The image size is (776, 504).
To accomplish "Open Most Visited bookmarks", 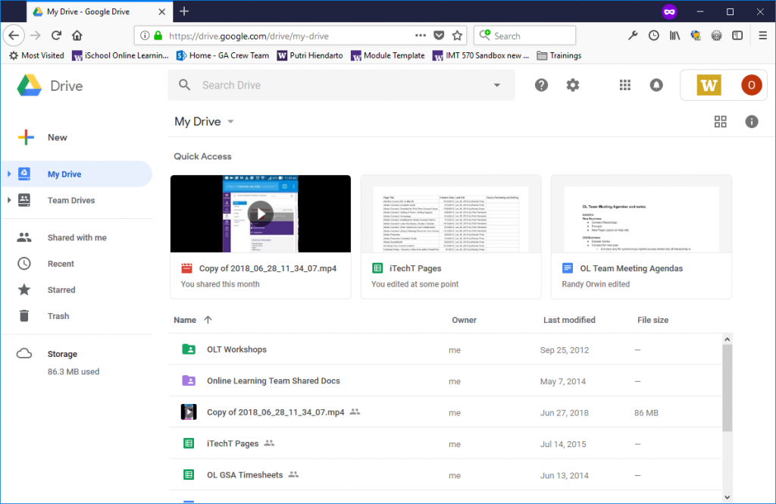I will [37, 55].
